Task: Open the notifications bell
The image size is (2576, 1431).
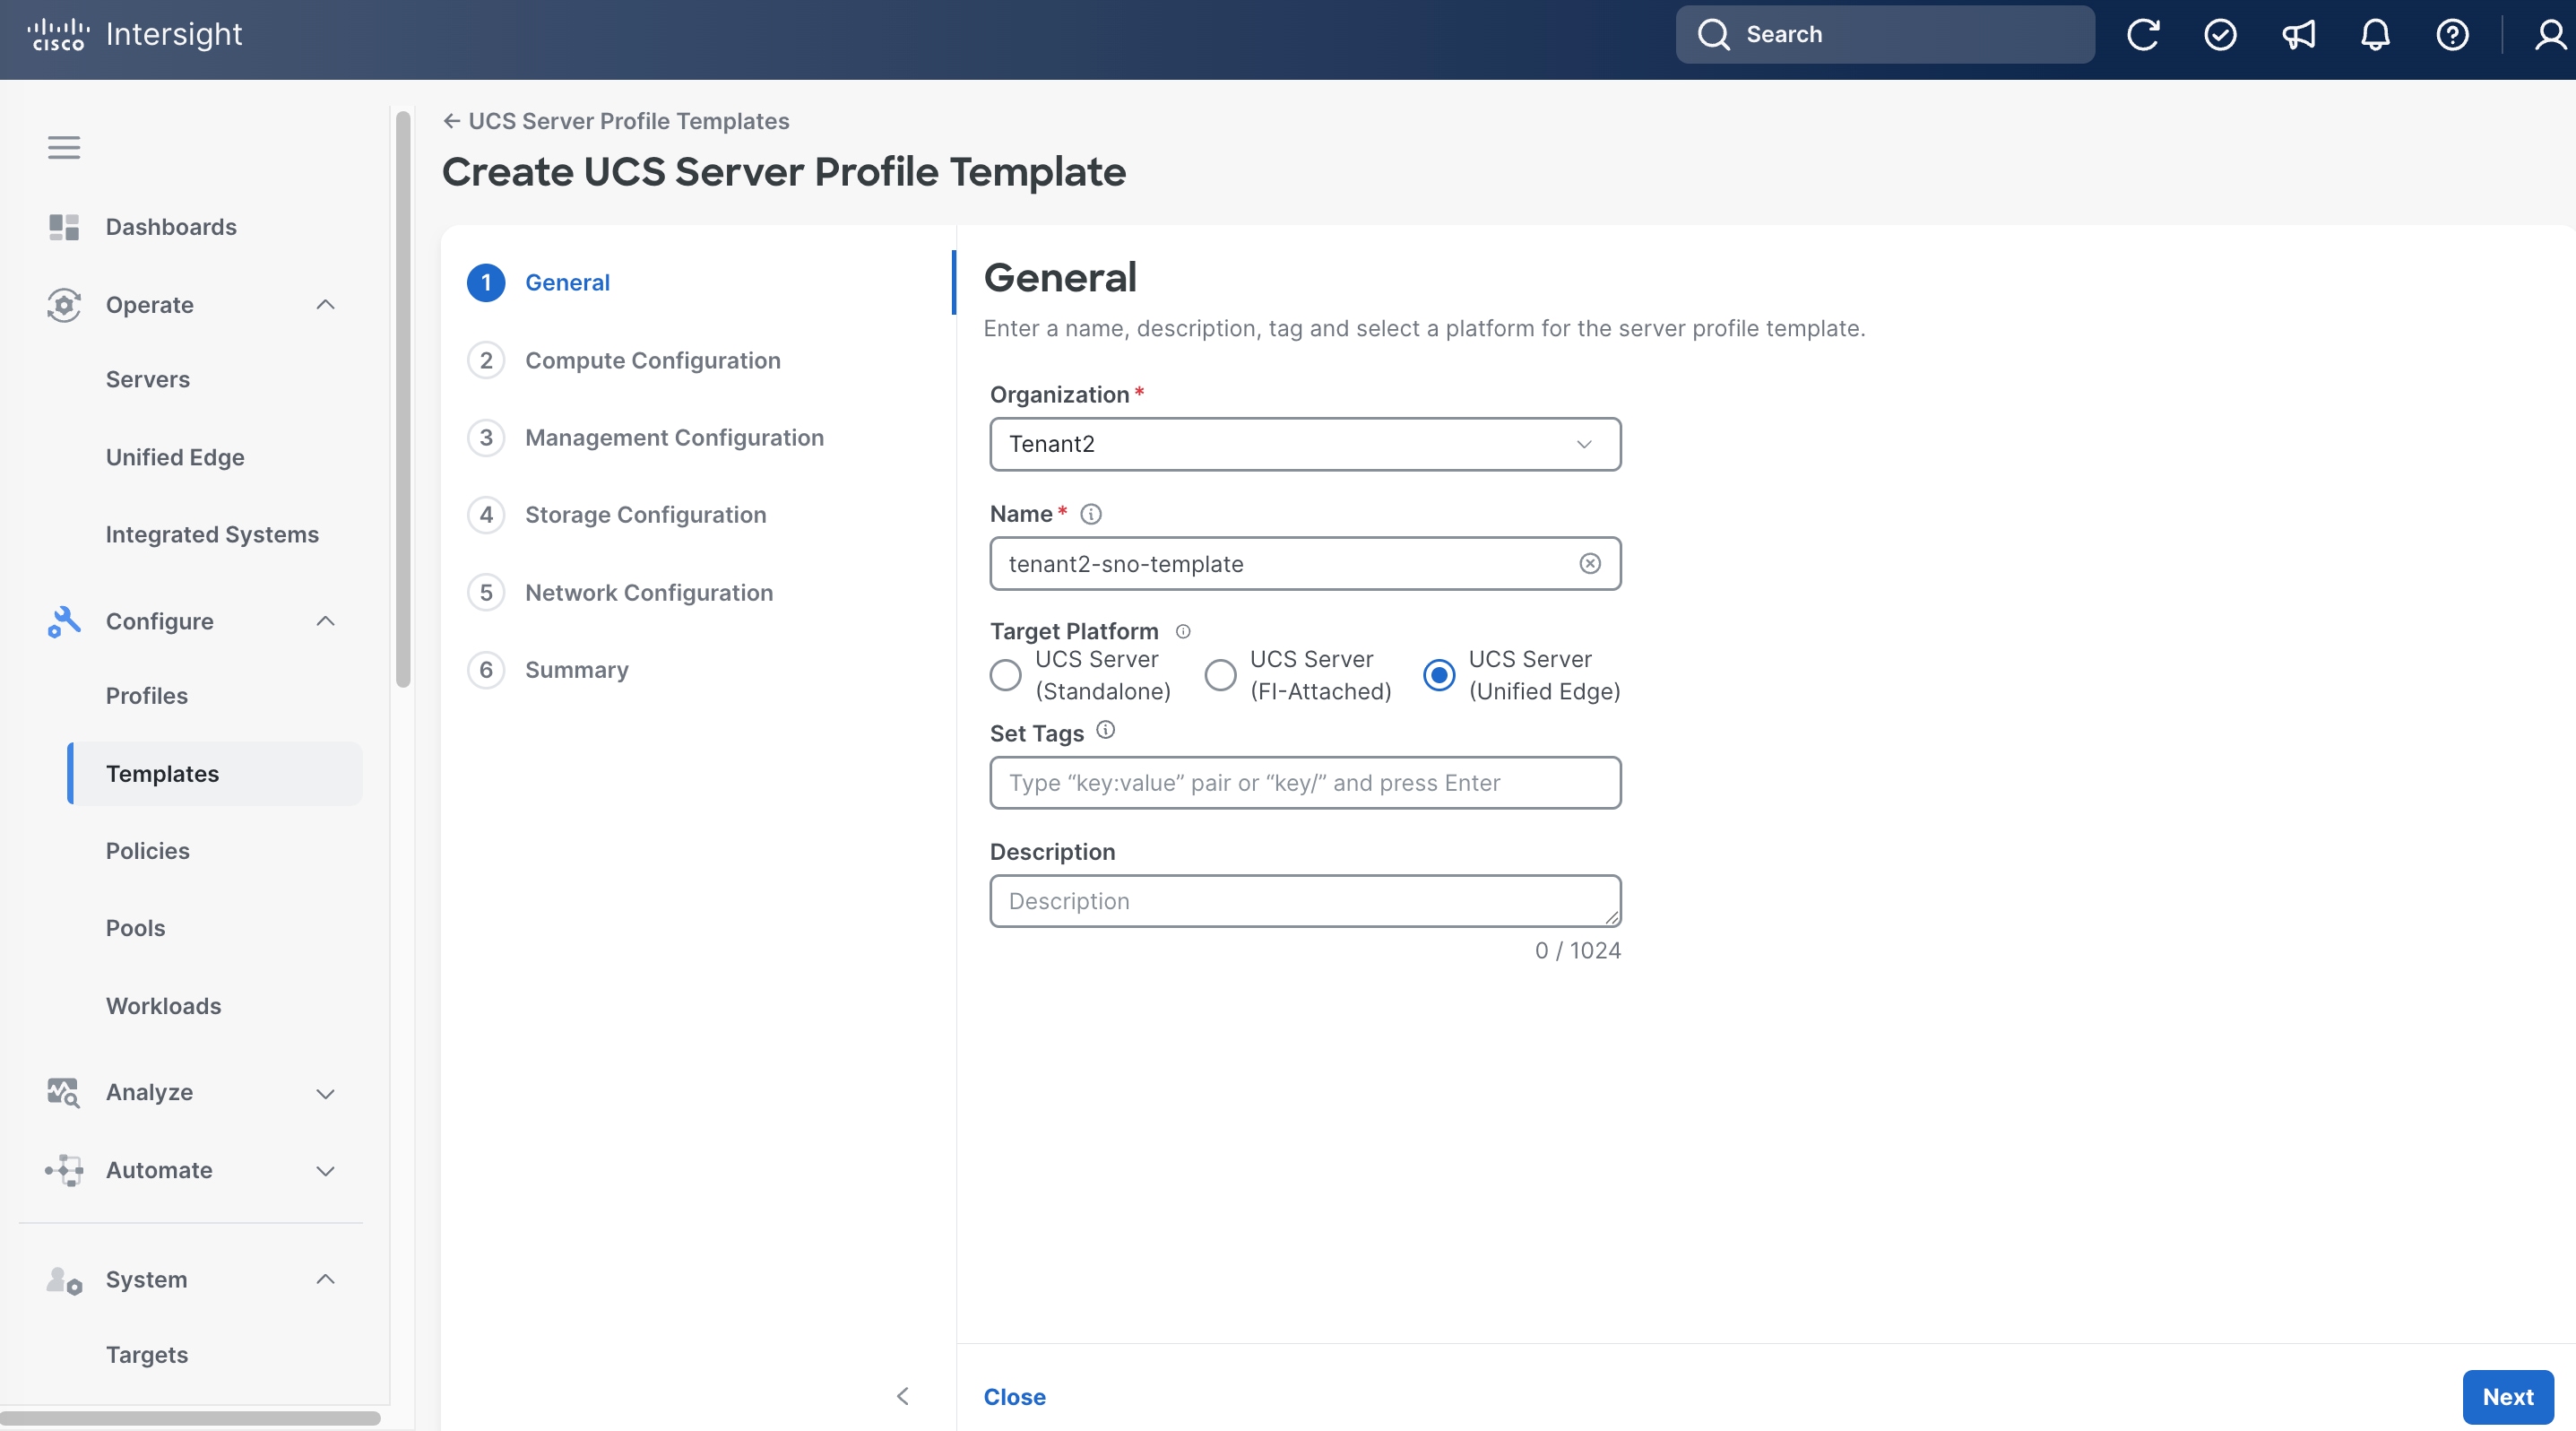Action: click(2375, 35)
